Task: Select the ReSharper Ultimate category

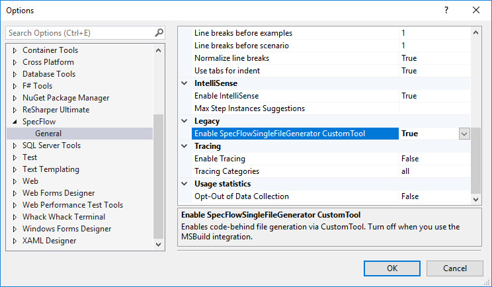Action: [x=56, y=110]
